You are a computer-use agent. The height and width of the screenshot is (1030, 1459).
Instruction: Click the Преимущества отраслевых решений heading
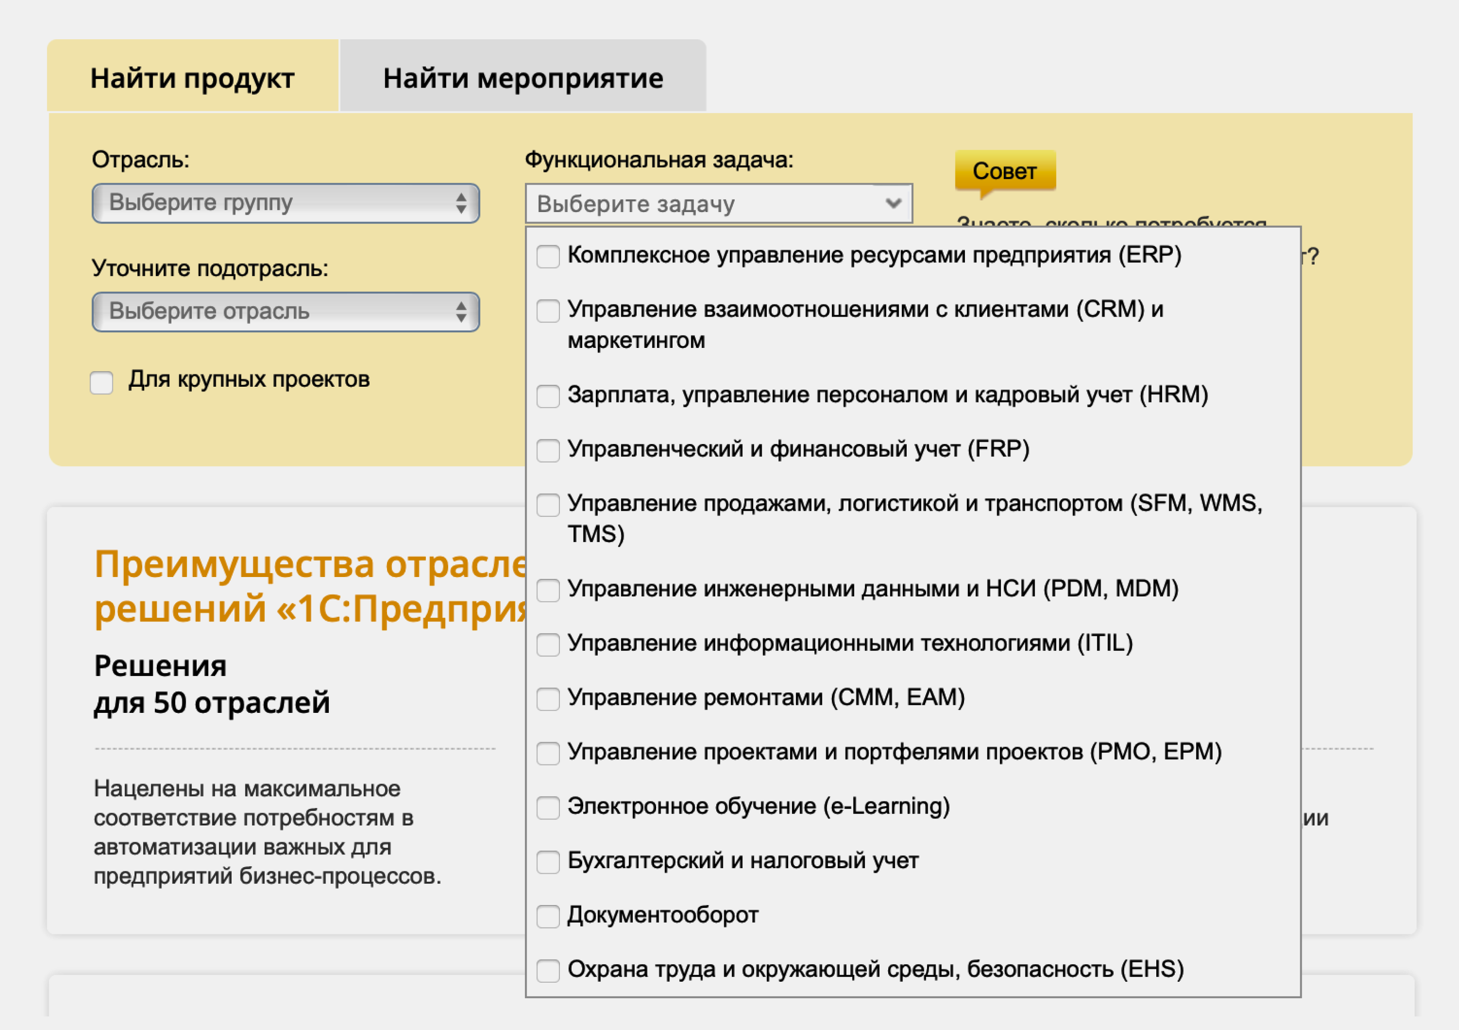pos(310,586)
